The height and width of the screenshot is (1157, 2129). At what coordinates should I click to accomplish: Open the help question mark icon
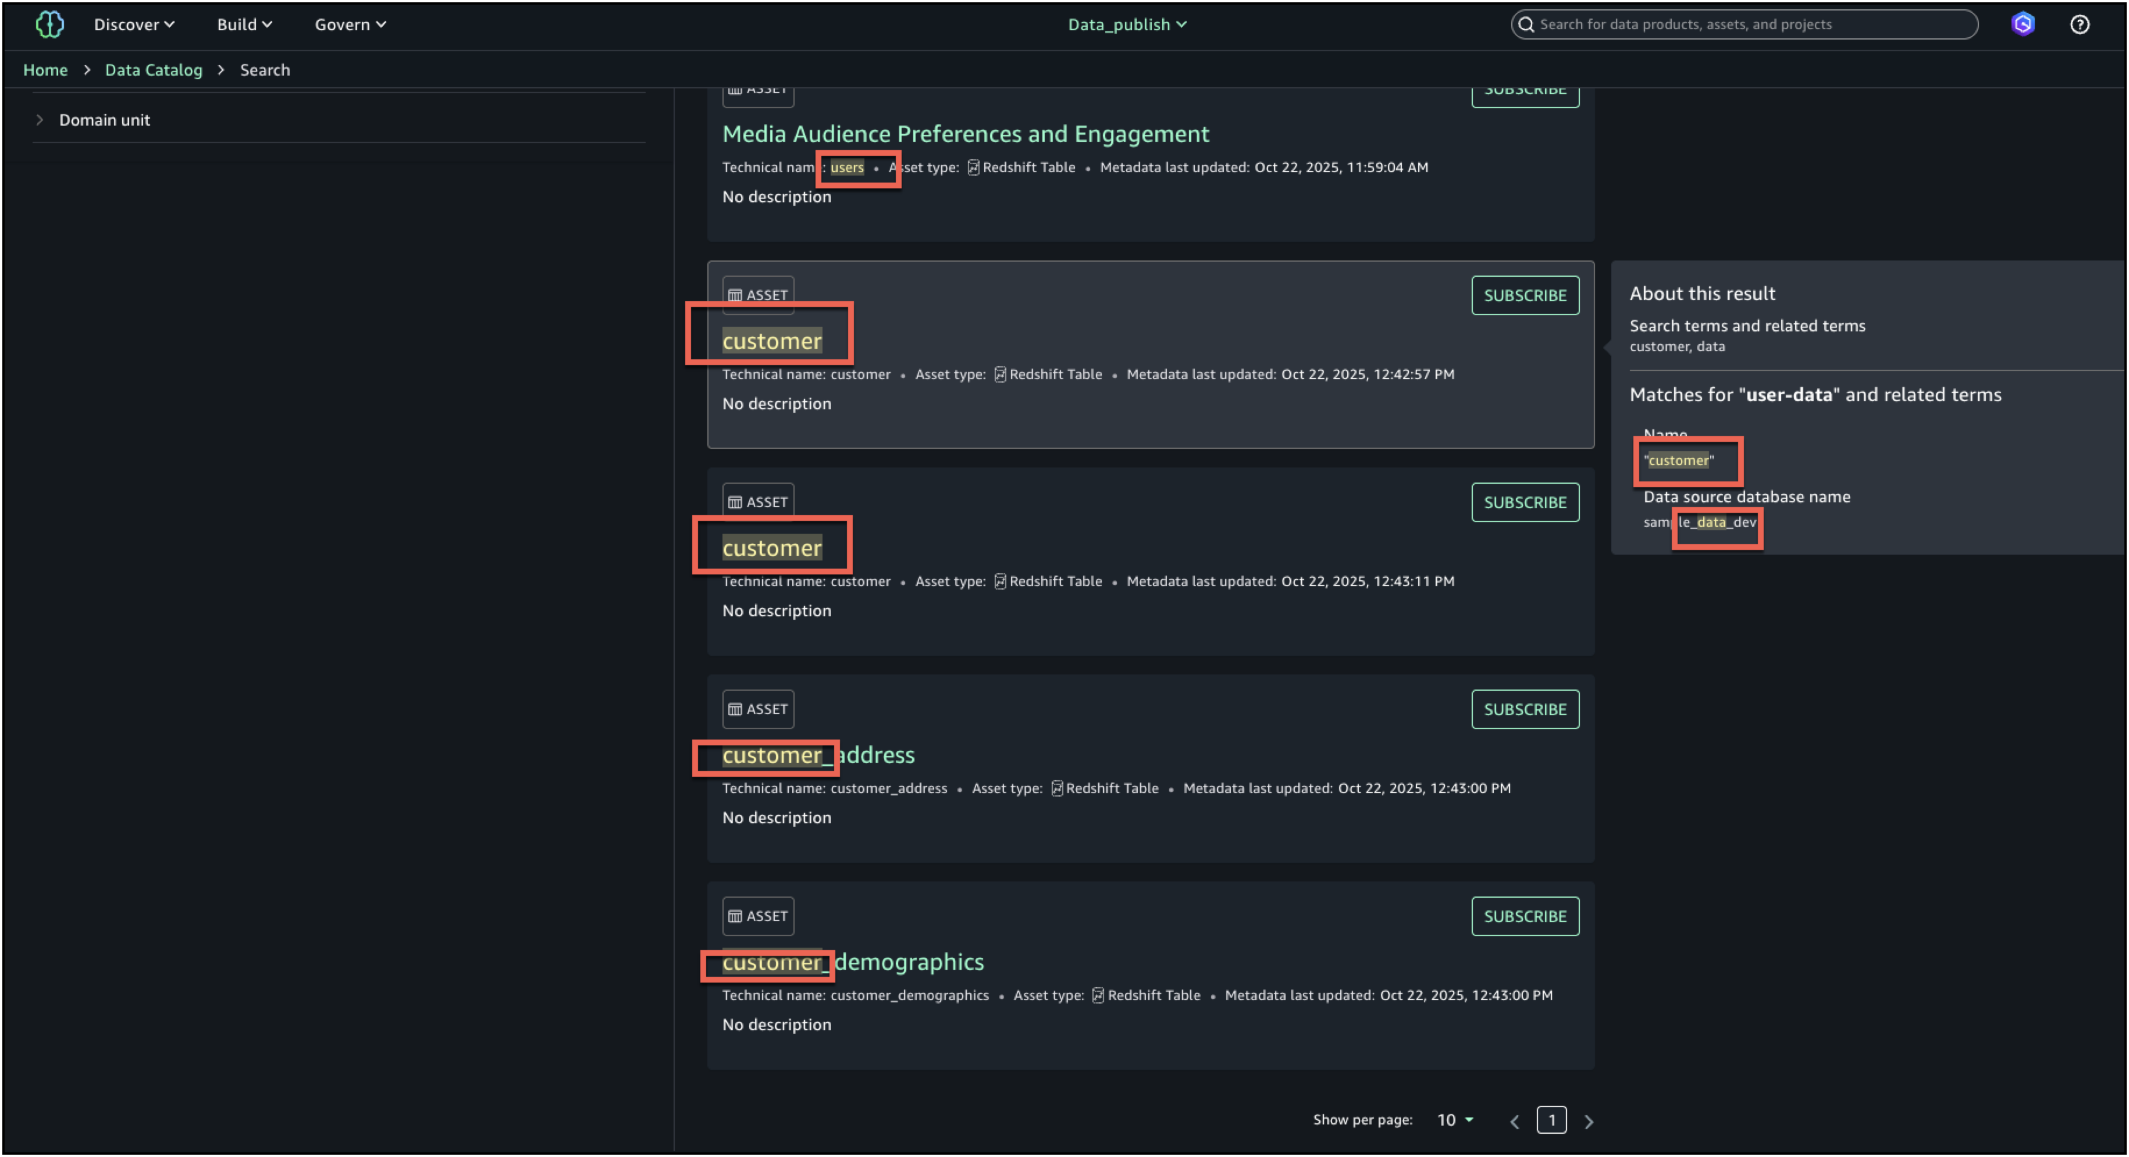(2080, 25)
